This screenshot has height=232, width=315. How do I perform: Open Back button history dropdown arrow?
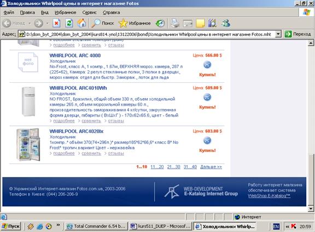tap(30, 23)
